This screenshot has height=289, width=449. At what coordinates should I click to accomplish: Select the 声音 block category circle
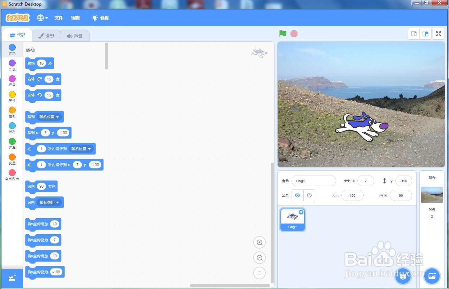click(12, 79)
